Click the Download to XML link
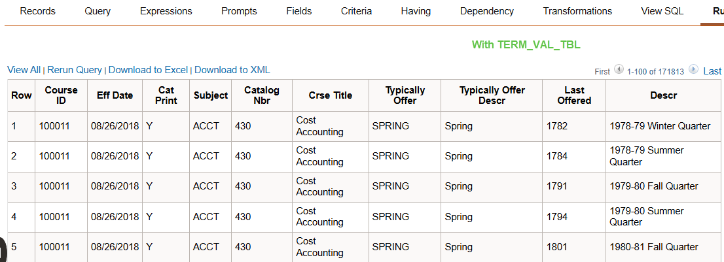The height and width of the screenshot is (262, 724). (232, 70)
